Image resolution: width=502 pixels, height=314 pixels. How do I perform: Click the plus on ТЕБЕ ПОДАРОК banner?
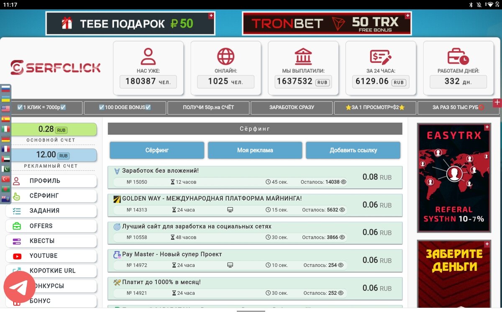[x=211, y=15]
